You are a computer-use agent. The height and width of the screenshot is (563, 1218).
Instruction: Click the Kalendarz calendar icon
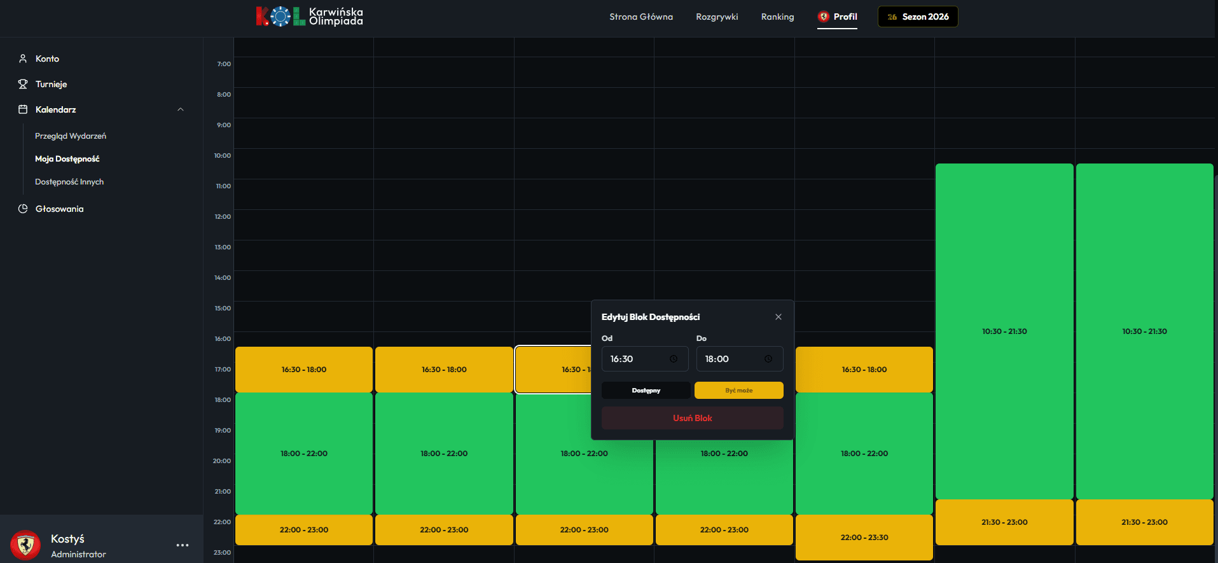point(23,109)
